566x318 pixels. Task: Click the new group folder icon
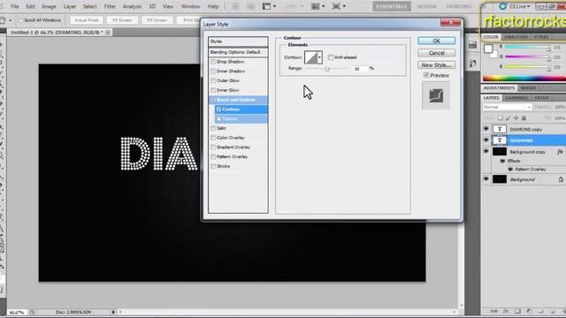[x=540, y=311]
